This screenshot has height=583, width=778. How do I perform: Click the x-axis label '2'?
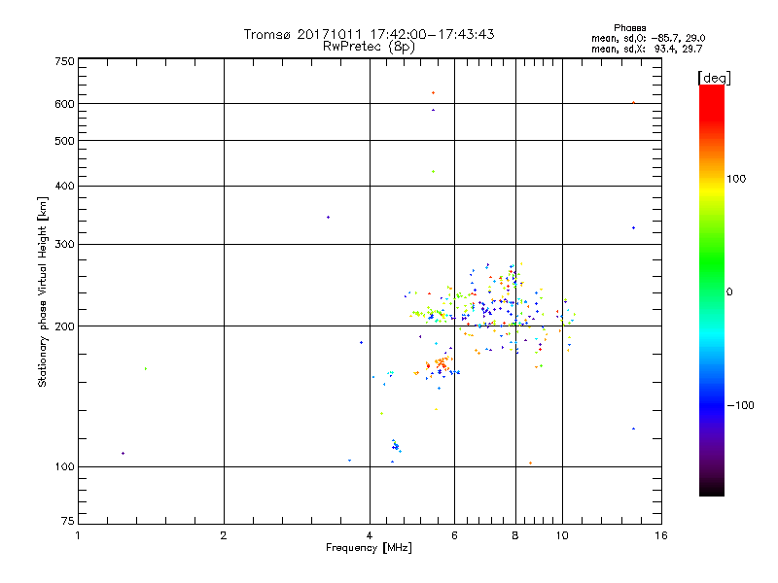coord(224,535)
